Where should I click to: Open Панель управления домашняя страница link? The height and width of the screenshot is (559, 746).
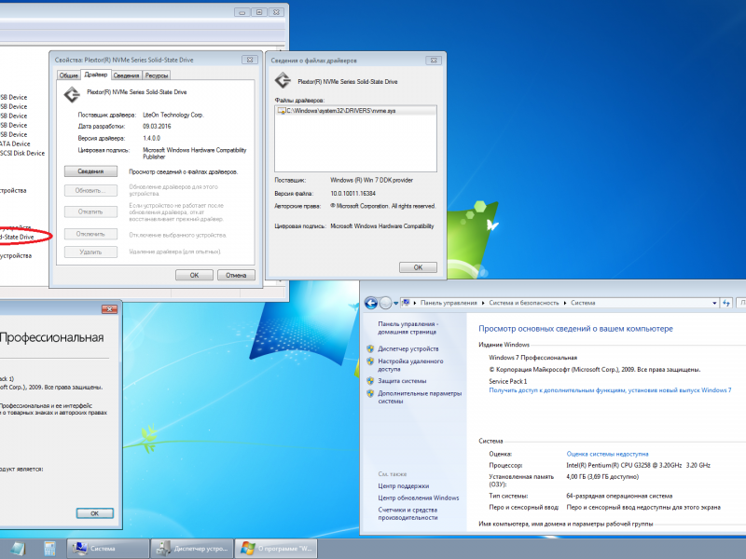click(408, 328)
